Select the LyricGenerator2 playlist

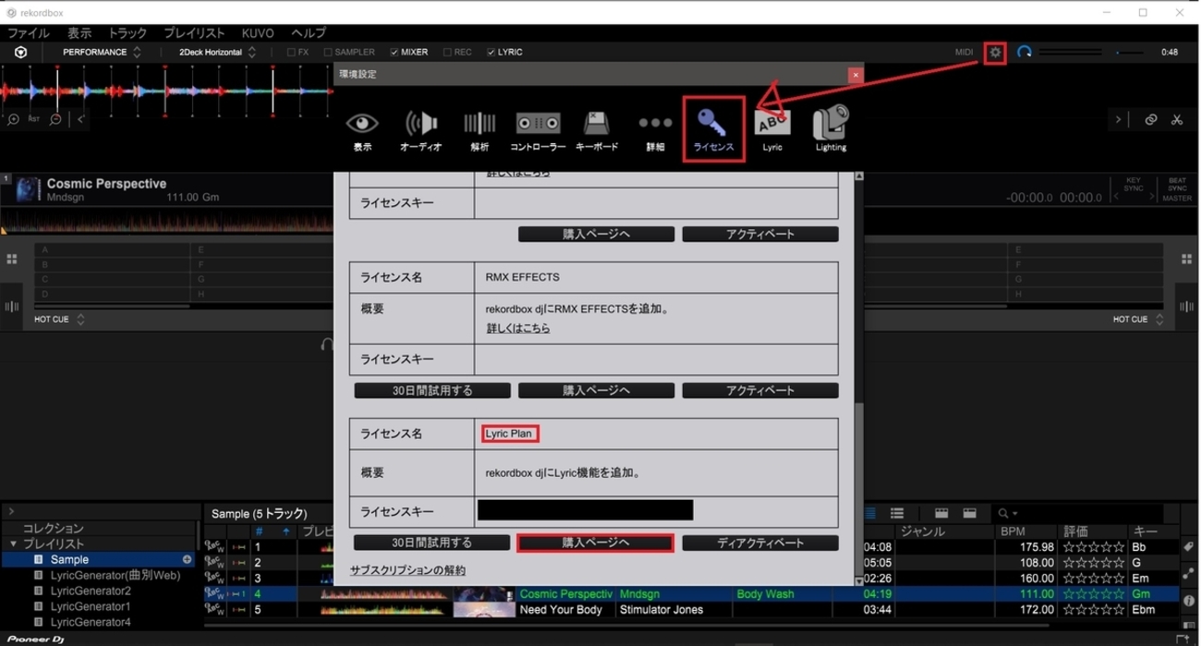coord(91,591)
